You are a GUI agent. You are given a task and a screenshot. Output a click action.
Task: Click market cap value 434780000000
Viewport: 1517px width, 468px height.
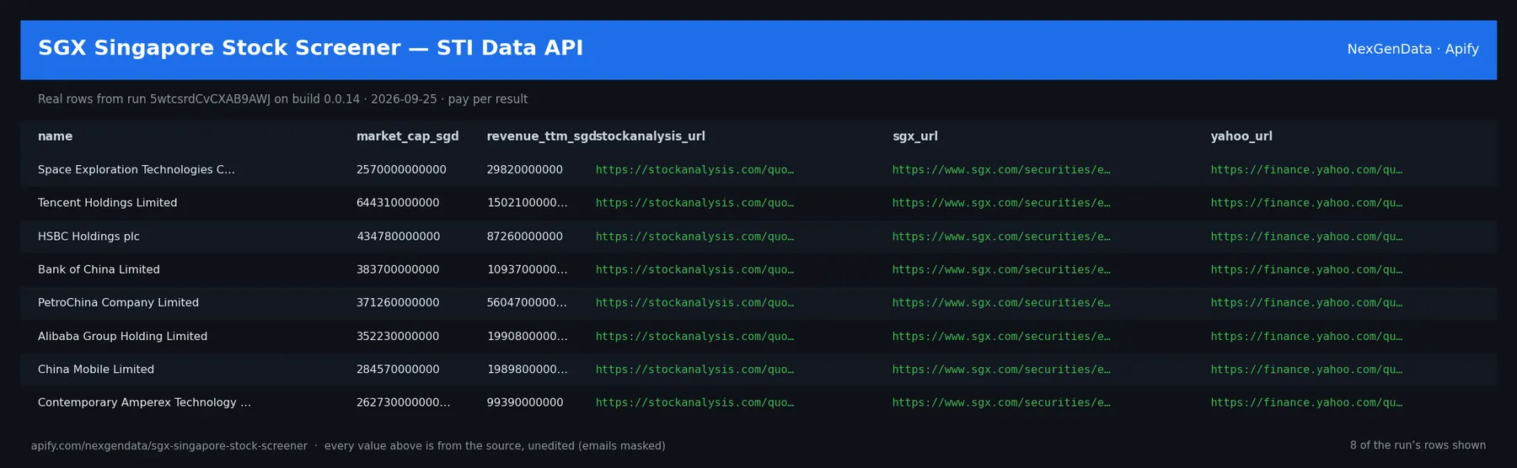(398, 237)
